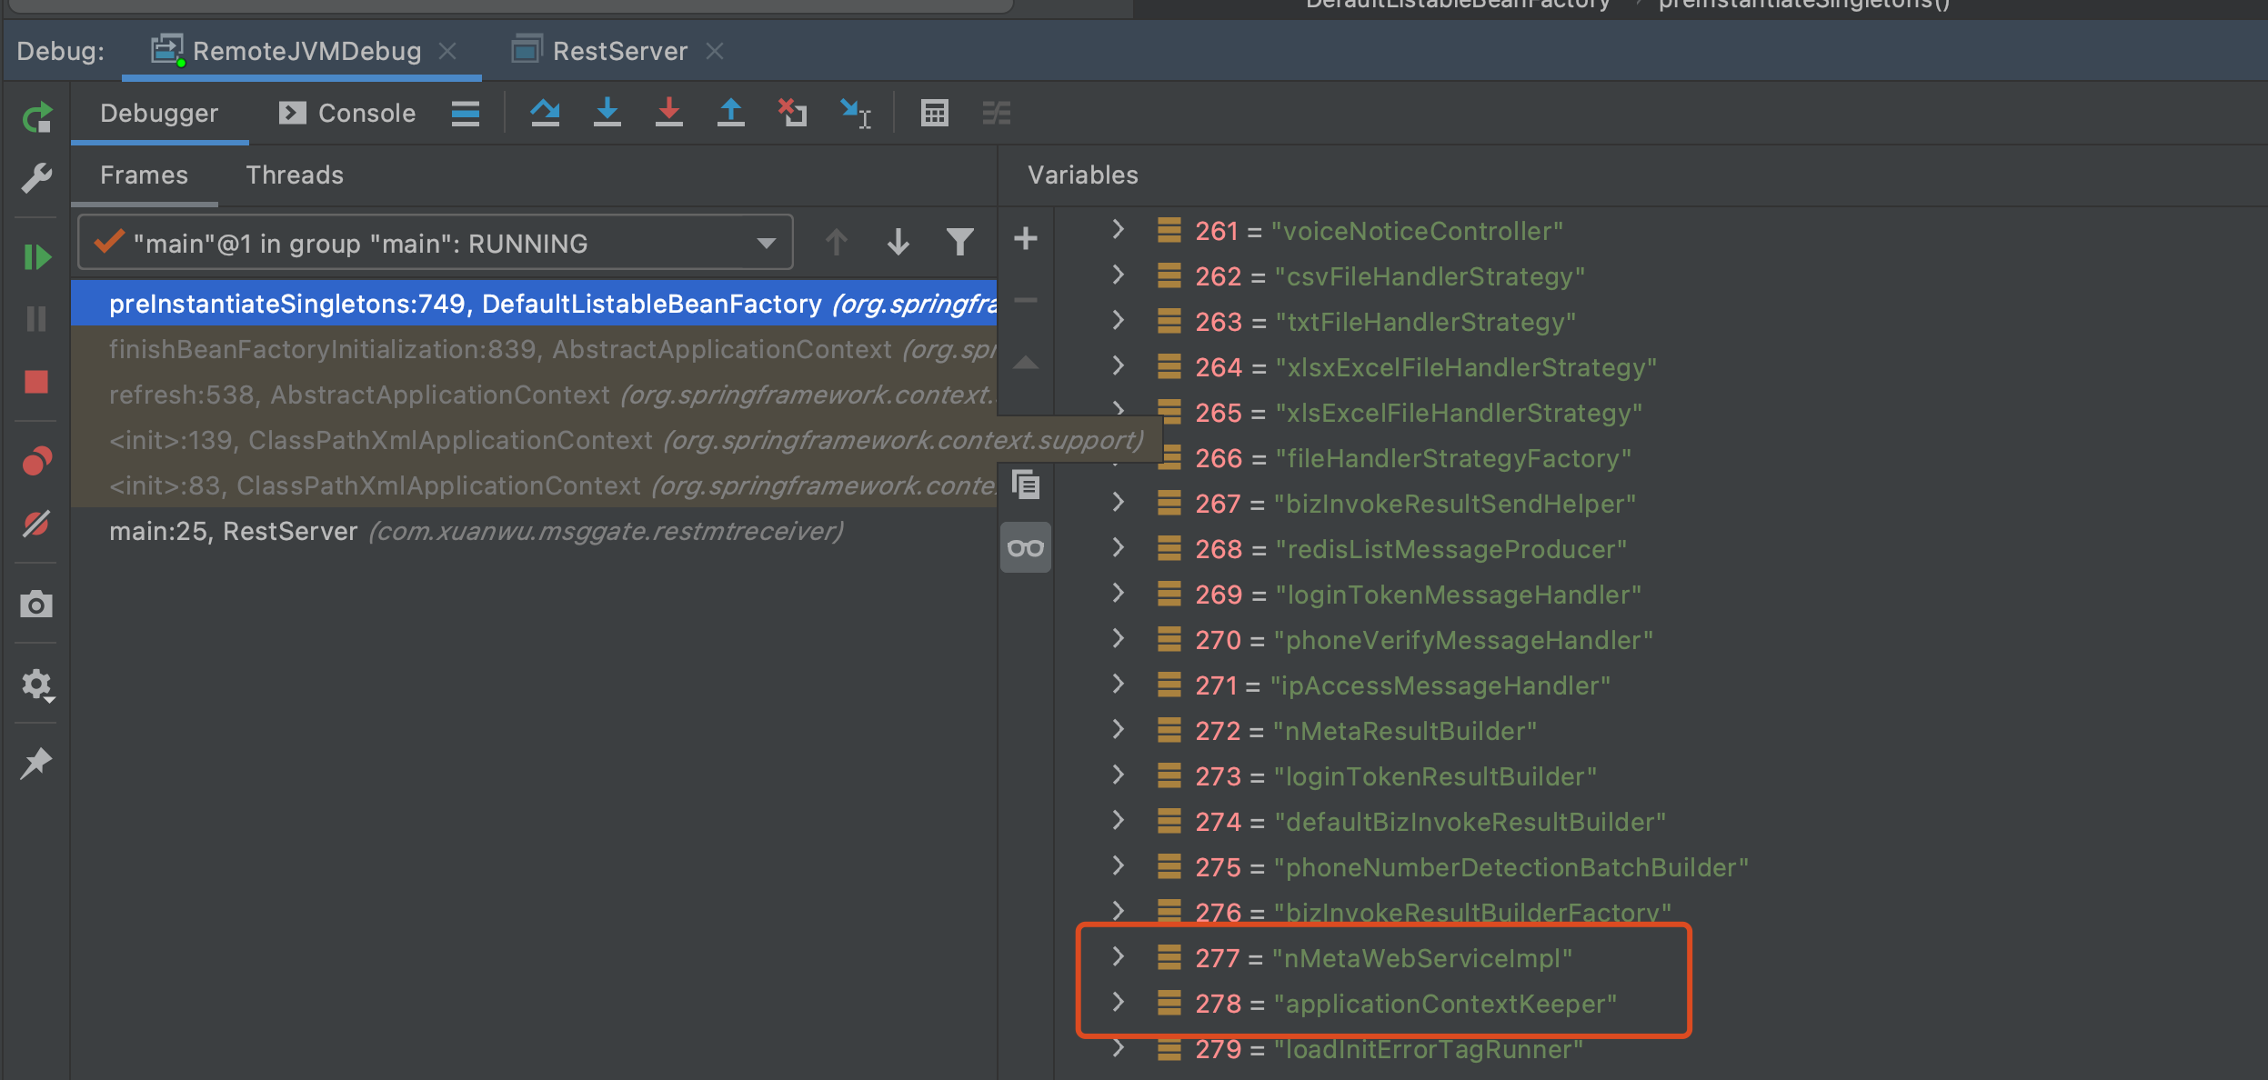Move watch up with the triangle icon
The width and height of the screenshot is (2268, 1080).
[x=1026, y=362]
